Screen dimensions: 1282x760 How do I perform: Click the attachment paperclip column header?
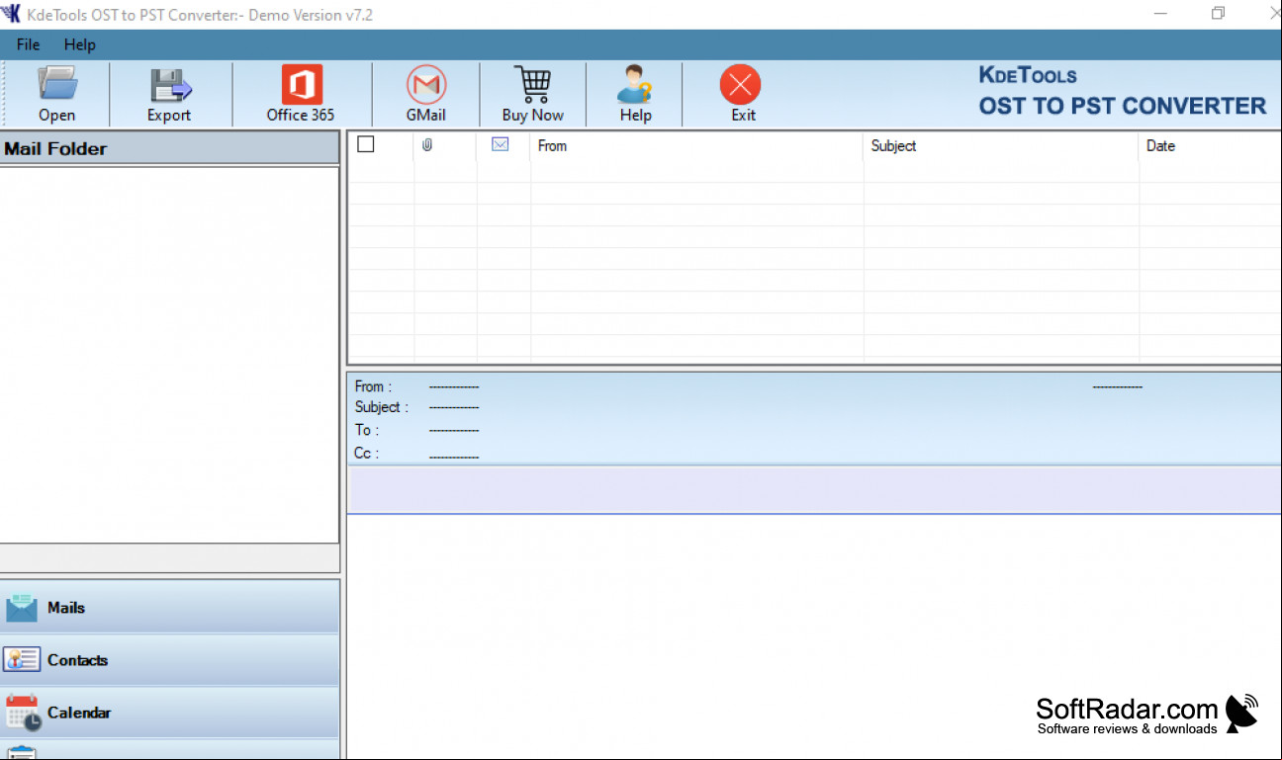(x=427, y=145)
